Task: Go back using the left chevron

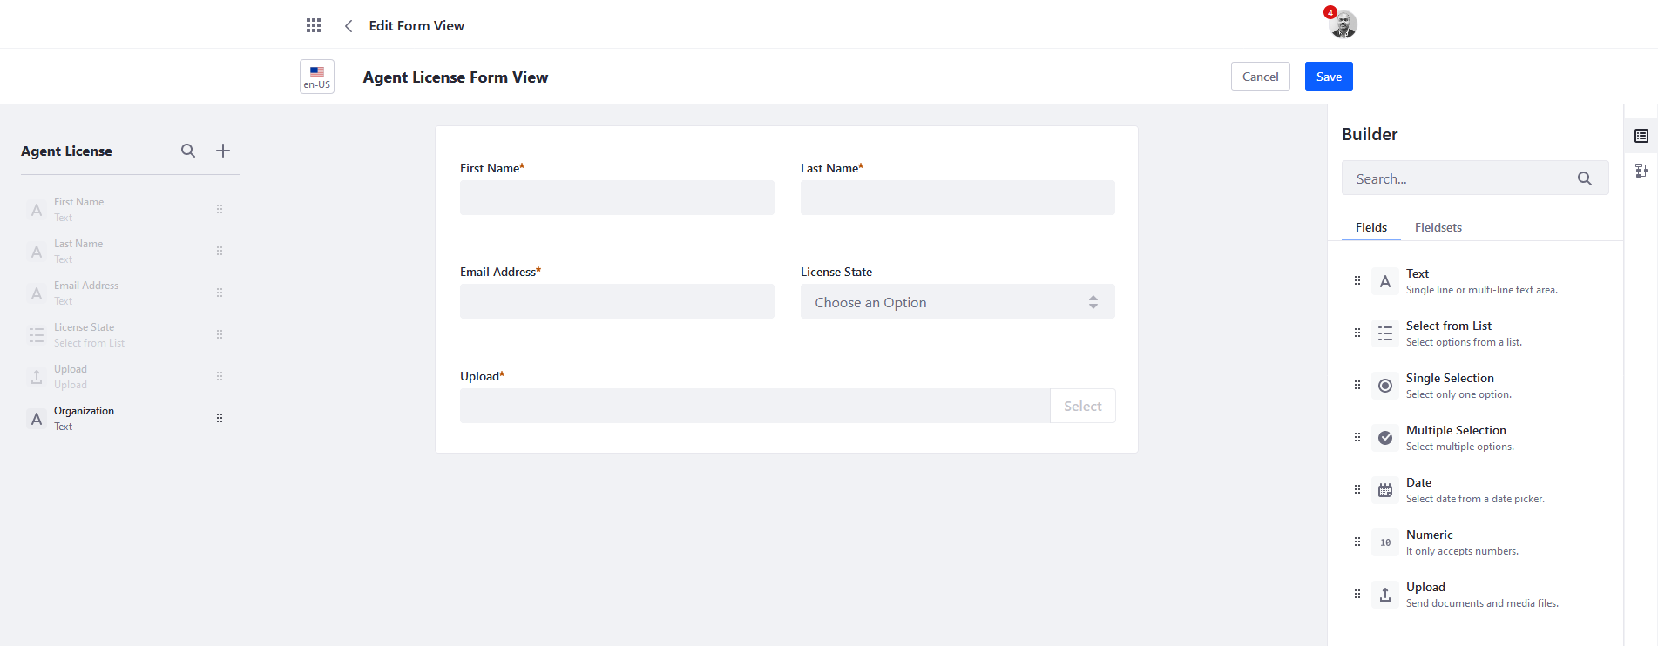Action: pos(349,26)
